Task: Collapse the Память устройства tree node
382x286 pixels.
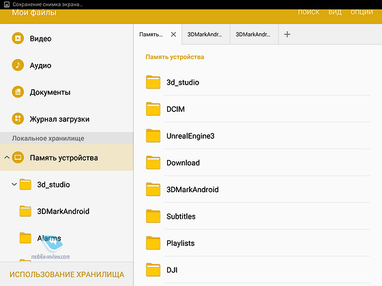Action: 7,157
